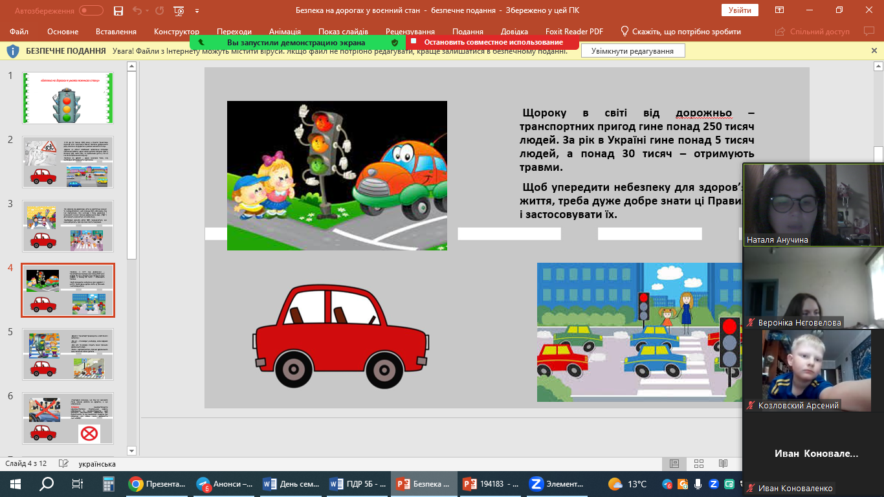Open Task View on taskbar
Image resolution: width=884 pixels, height=497 pixels.
click(77, 483)
